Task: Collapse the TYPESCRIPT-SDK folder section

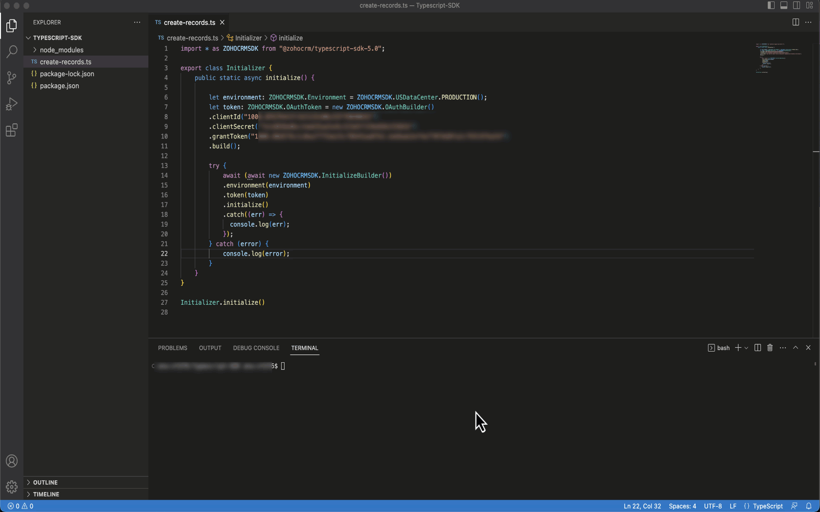Action: (58, 38)
